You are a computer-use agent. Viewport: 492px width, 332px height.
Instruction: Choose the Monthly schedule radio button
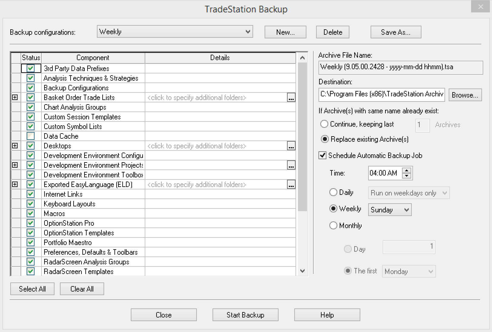pos(333,225)
